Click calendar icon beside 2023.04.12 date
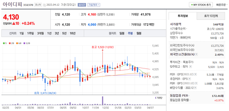The width and height of the screenshot is (229, 111). point(45,5)
